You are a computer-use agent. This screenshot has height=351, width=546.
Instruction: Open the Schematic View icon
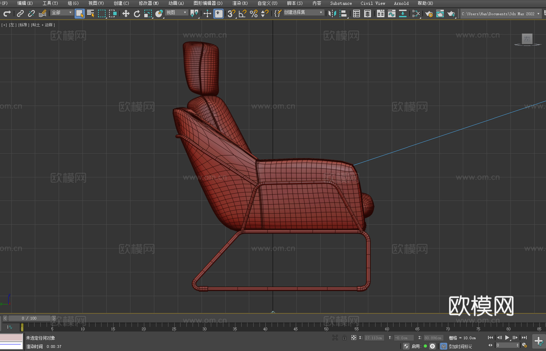(x=403, y=13)
